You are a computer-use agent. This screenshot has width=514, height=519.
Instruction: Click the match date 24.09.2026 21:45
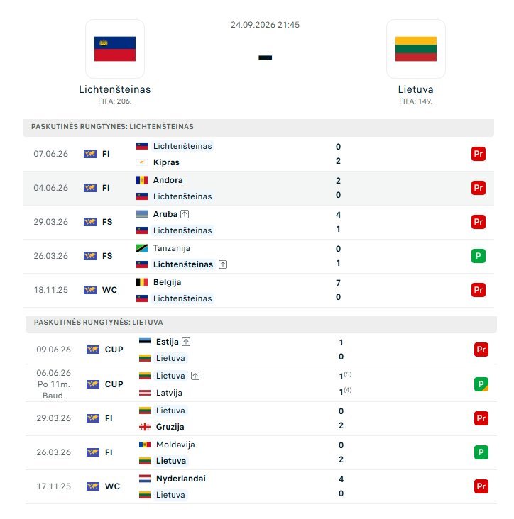(265, 25)
